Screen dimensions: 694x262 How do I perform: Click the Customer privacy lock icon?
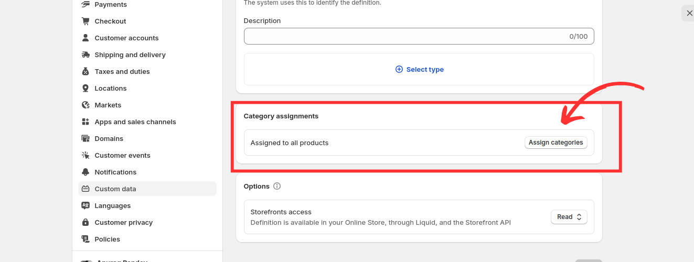click(x=86, y=222)
